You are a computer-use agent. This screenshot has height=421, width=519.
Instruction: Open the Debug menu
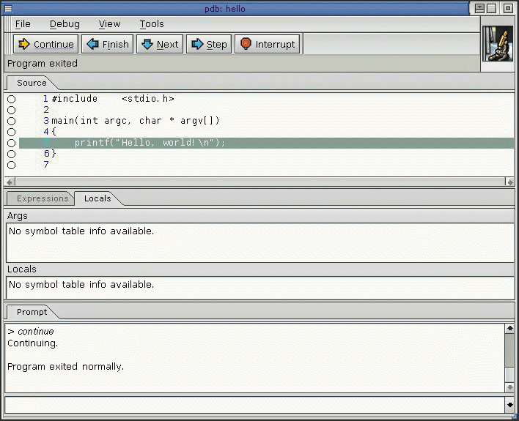point(65,24)
